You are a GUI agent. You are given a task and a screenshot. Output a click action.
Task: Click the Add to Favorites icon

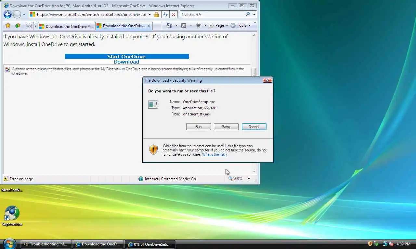[x=18, y=25]
